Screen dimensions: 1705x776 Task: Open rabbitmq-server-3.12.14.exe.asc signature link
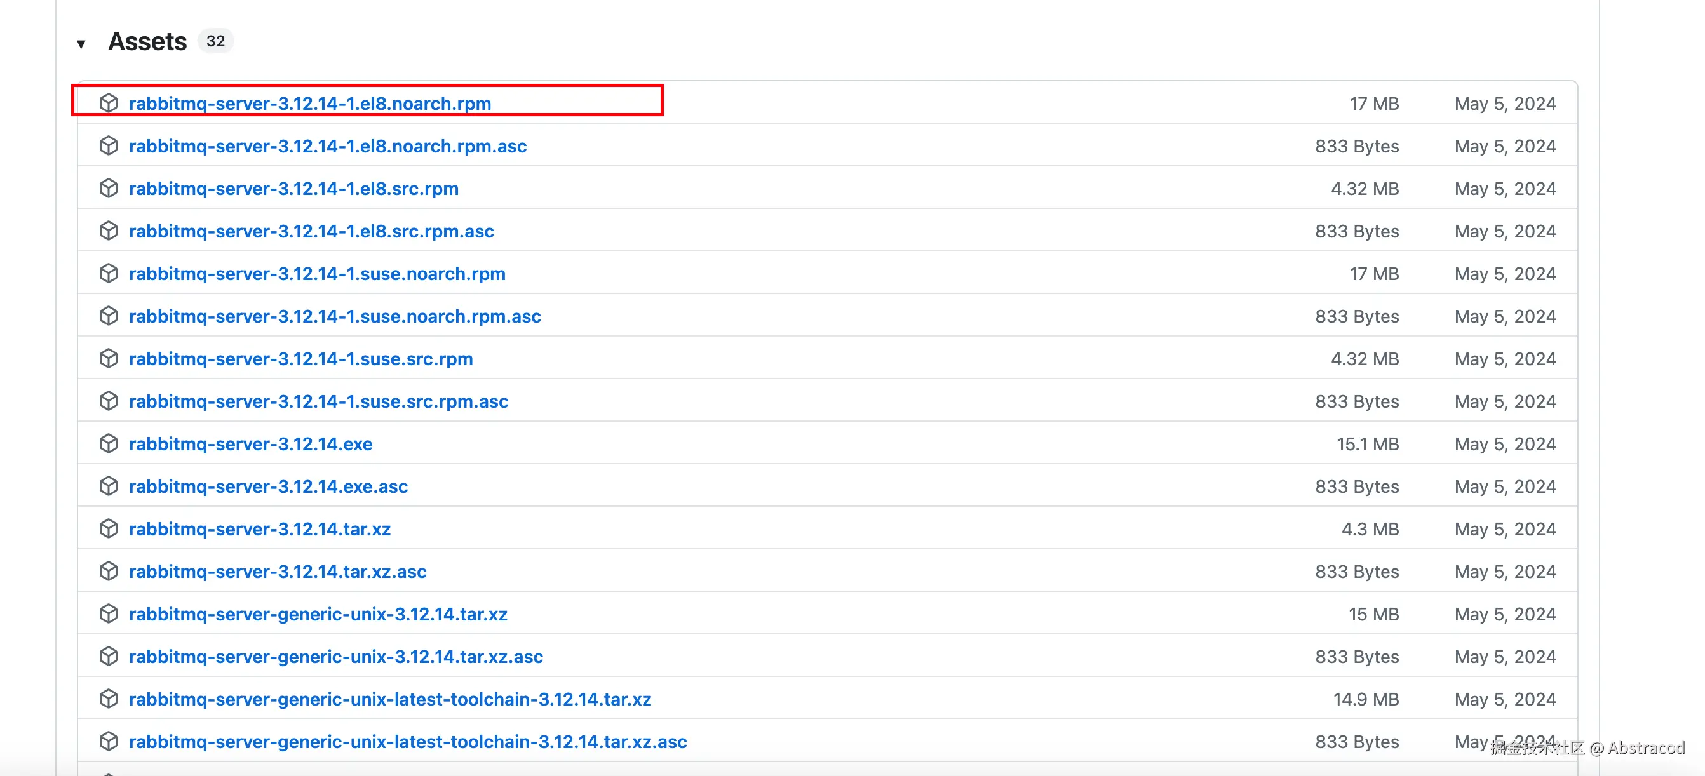pyautogui.click(x=269, y=487)
